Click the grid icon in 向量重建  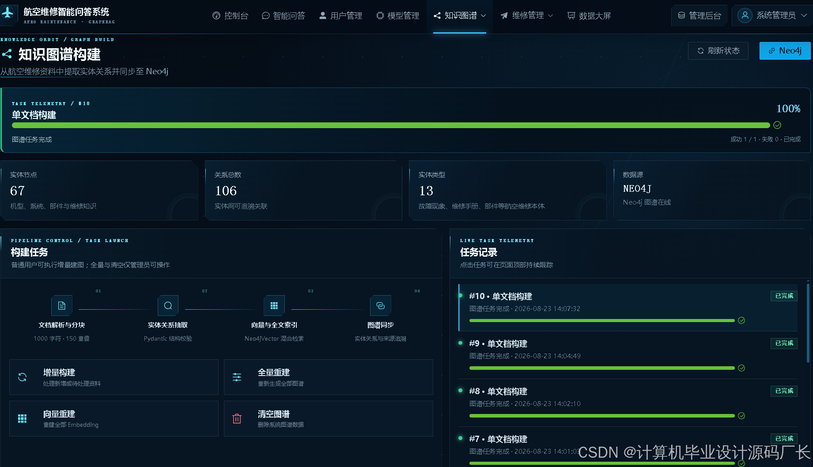click(x=22, y=418)
